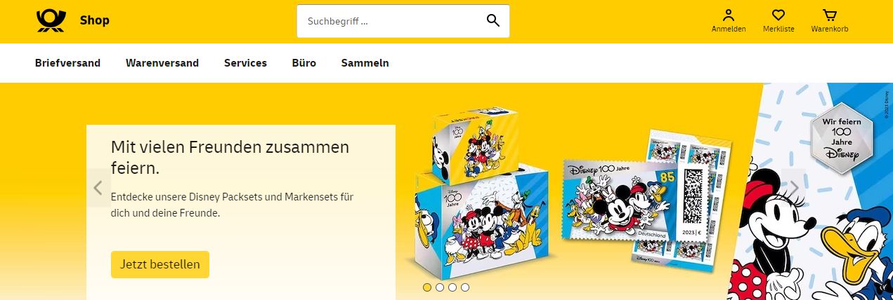The width and height of the screenshot is (893, 300).
Task: Go to previous slide with left arrow
Action: pyautogui.click(x=98, y=188)
